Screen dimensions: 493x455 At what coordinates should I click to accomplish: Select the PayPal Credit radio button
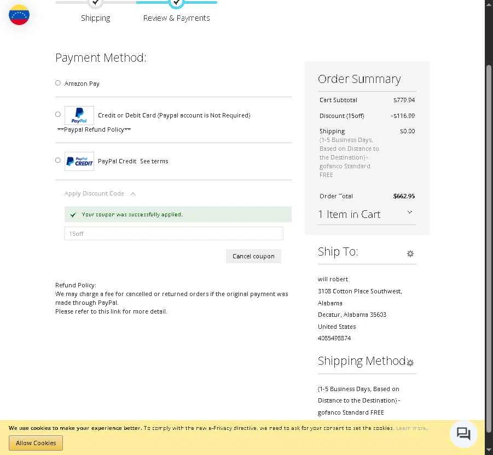tap(58, 160)
